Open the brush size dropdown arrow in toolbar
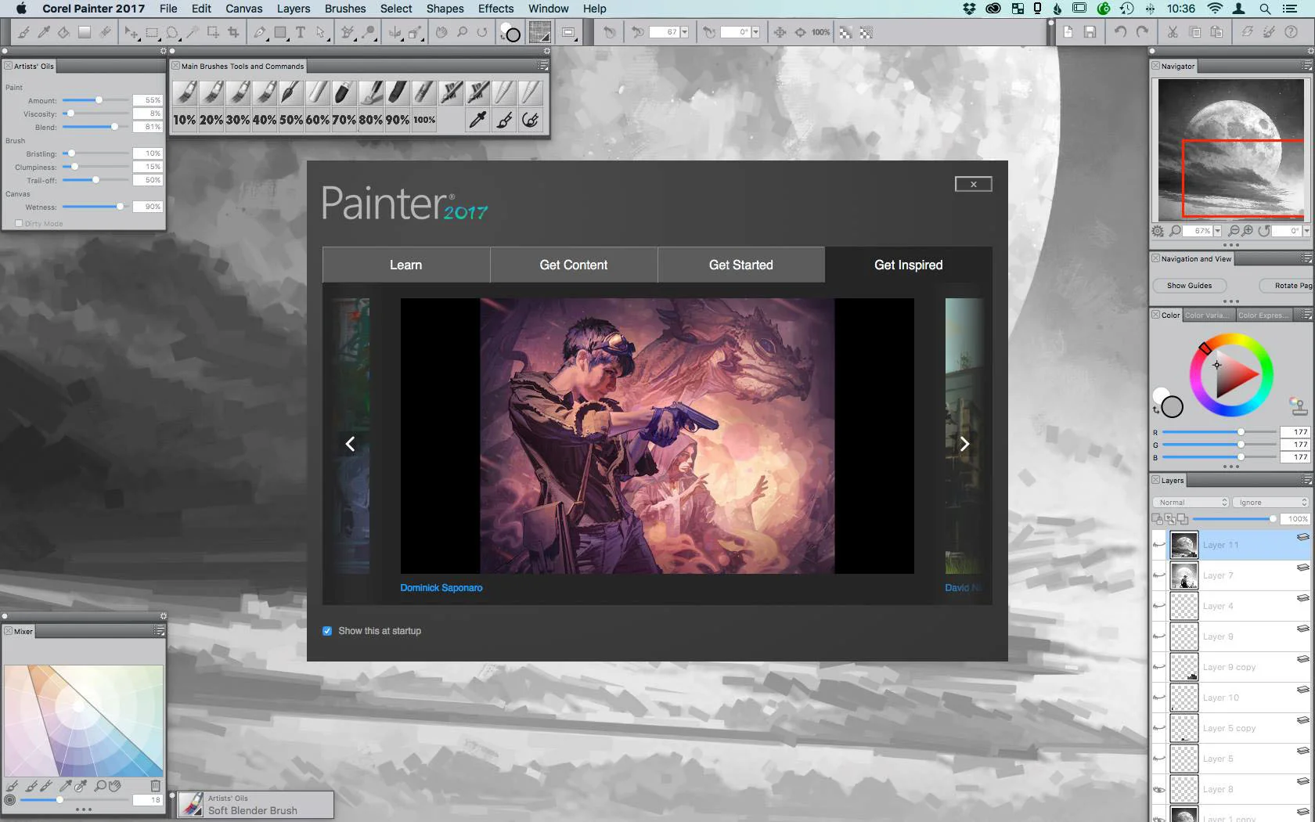The height and width of the screenshot is (822, 1315). tap(685, 32)
